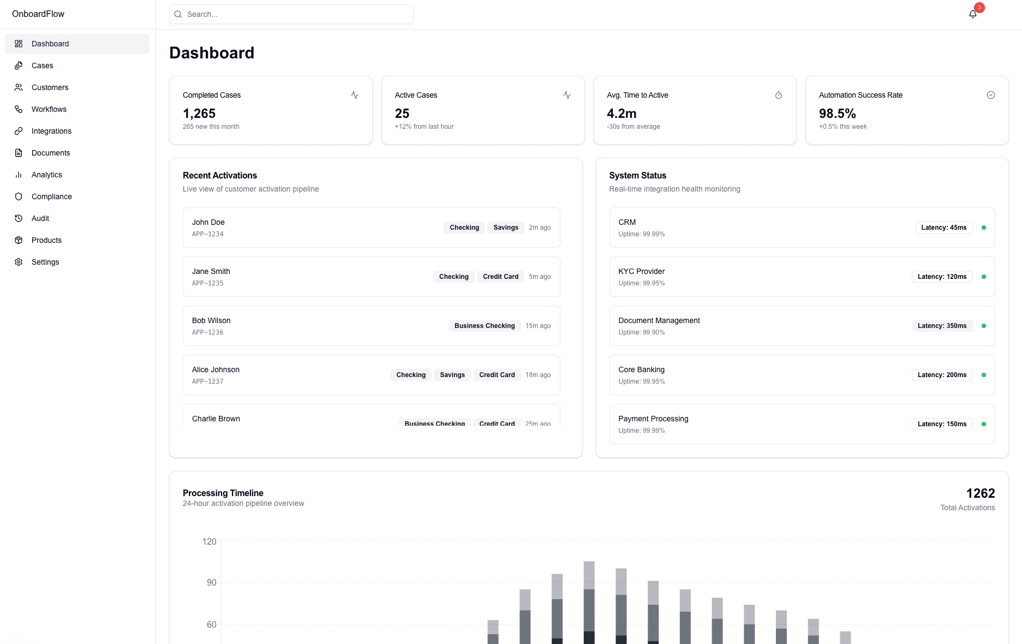
Task: Click the 4.2m average time value
Action: [x=621, y=114]
